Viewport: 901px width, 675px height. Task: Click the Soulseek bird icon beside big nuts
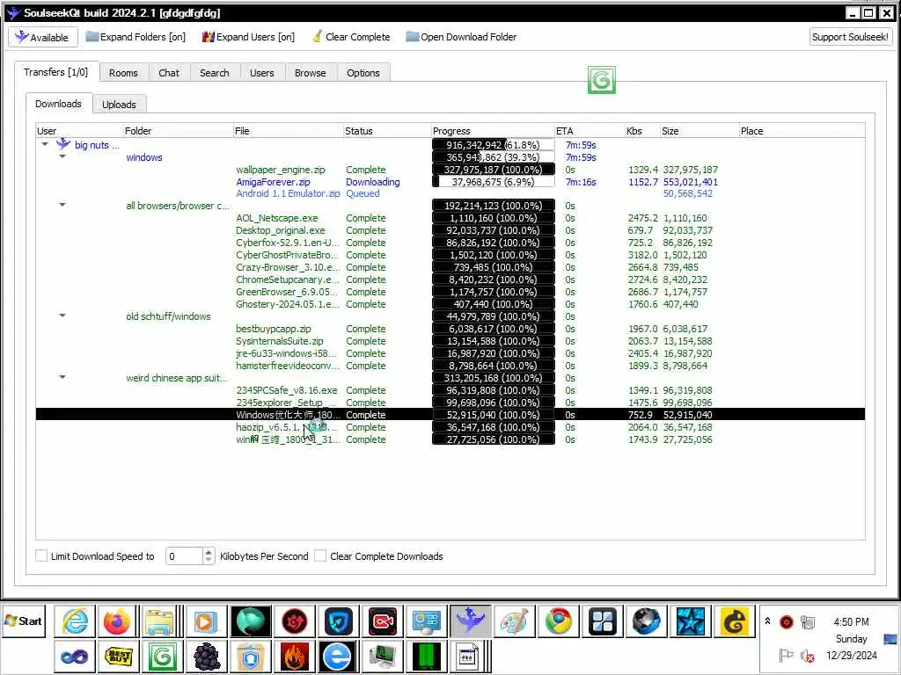coord(63,144)
